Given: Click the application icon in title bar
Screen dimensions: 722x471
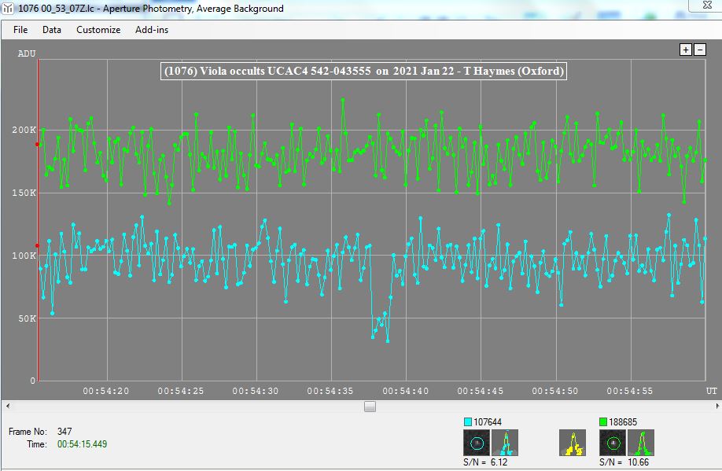Looking at the screenshot, I should 8,9.
